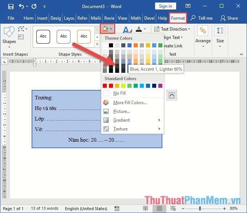Viewport: 247px width, 213px height.
Task: Click Page 1 of 1 in status bar
Action: point(13,209)
